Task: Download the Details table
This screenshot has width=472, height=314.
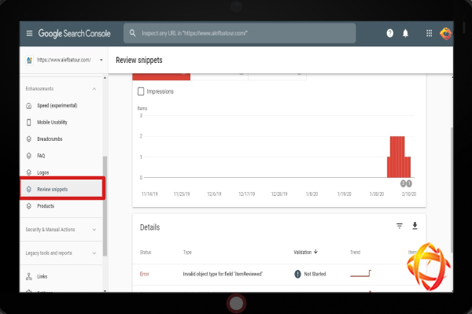Action: (x=415, y=226)
